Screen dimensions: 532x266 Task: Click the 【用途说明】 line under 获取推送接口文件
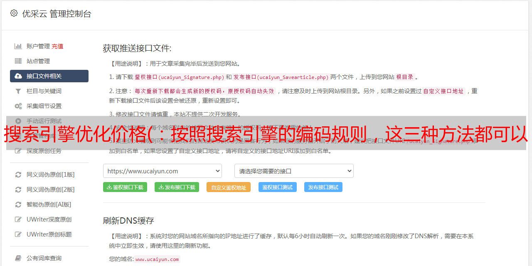point(175,64)
